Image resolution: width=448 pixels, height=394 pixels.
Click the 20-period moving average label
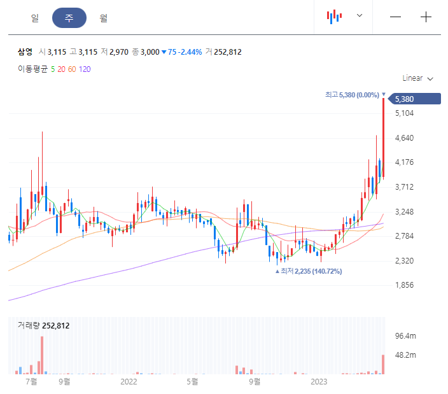pyautogui.click(x=62, y=69)
